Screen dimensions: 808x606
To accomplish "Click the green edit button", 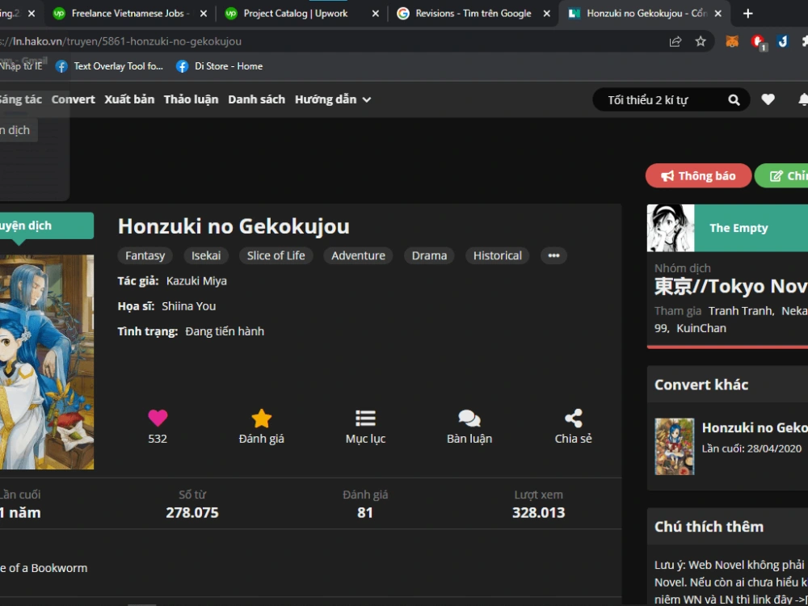I will [781, 175].
